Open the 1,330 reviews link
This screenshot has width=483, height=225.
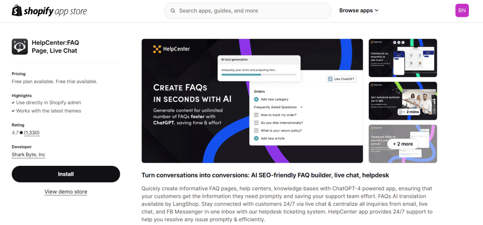point(32,132)
